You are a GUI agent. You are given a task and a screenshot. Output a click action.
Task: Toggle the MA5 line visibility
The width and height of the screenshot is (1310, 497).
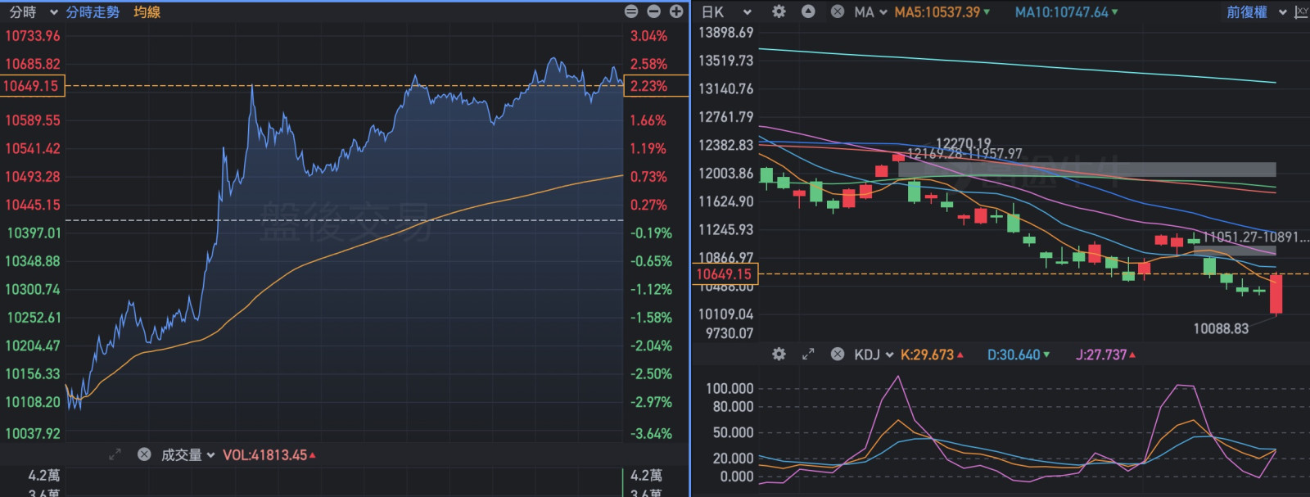[942, 12]
